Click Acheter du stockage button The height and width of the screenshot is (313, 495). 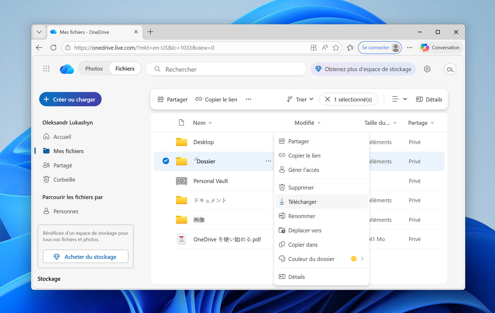85,256
